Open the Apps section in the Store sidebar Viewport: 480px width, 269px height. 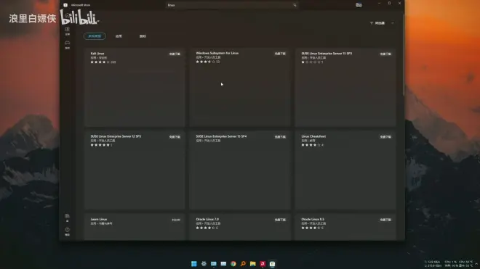68,31
